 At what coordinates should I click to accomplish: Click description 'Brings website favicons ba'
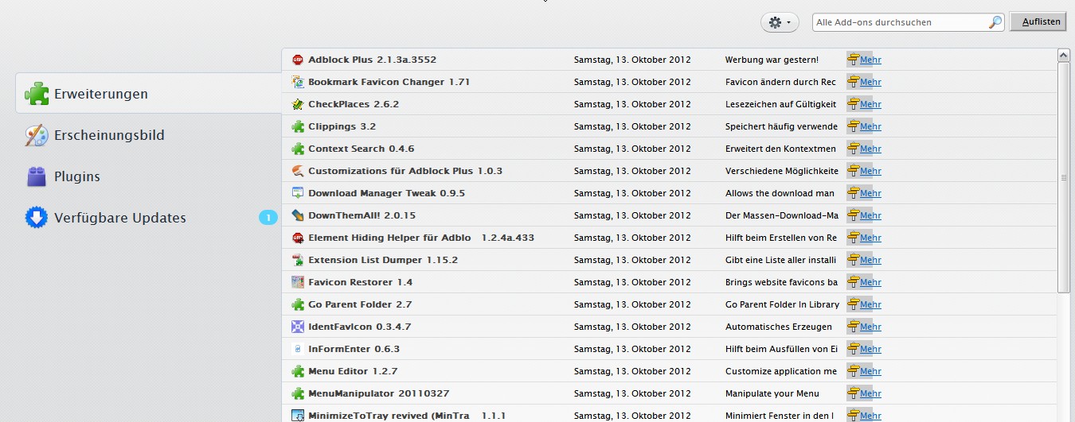[781, 282]
